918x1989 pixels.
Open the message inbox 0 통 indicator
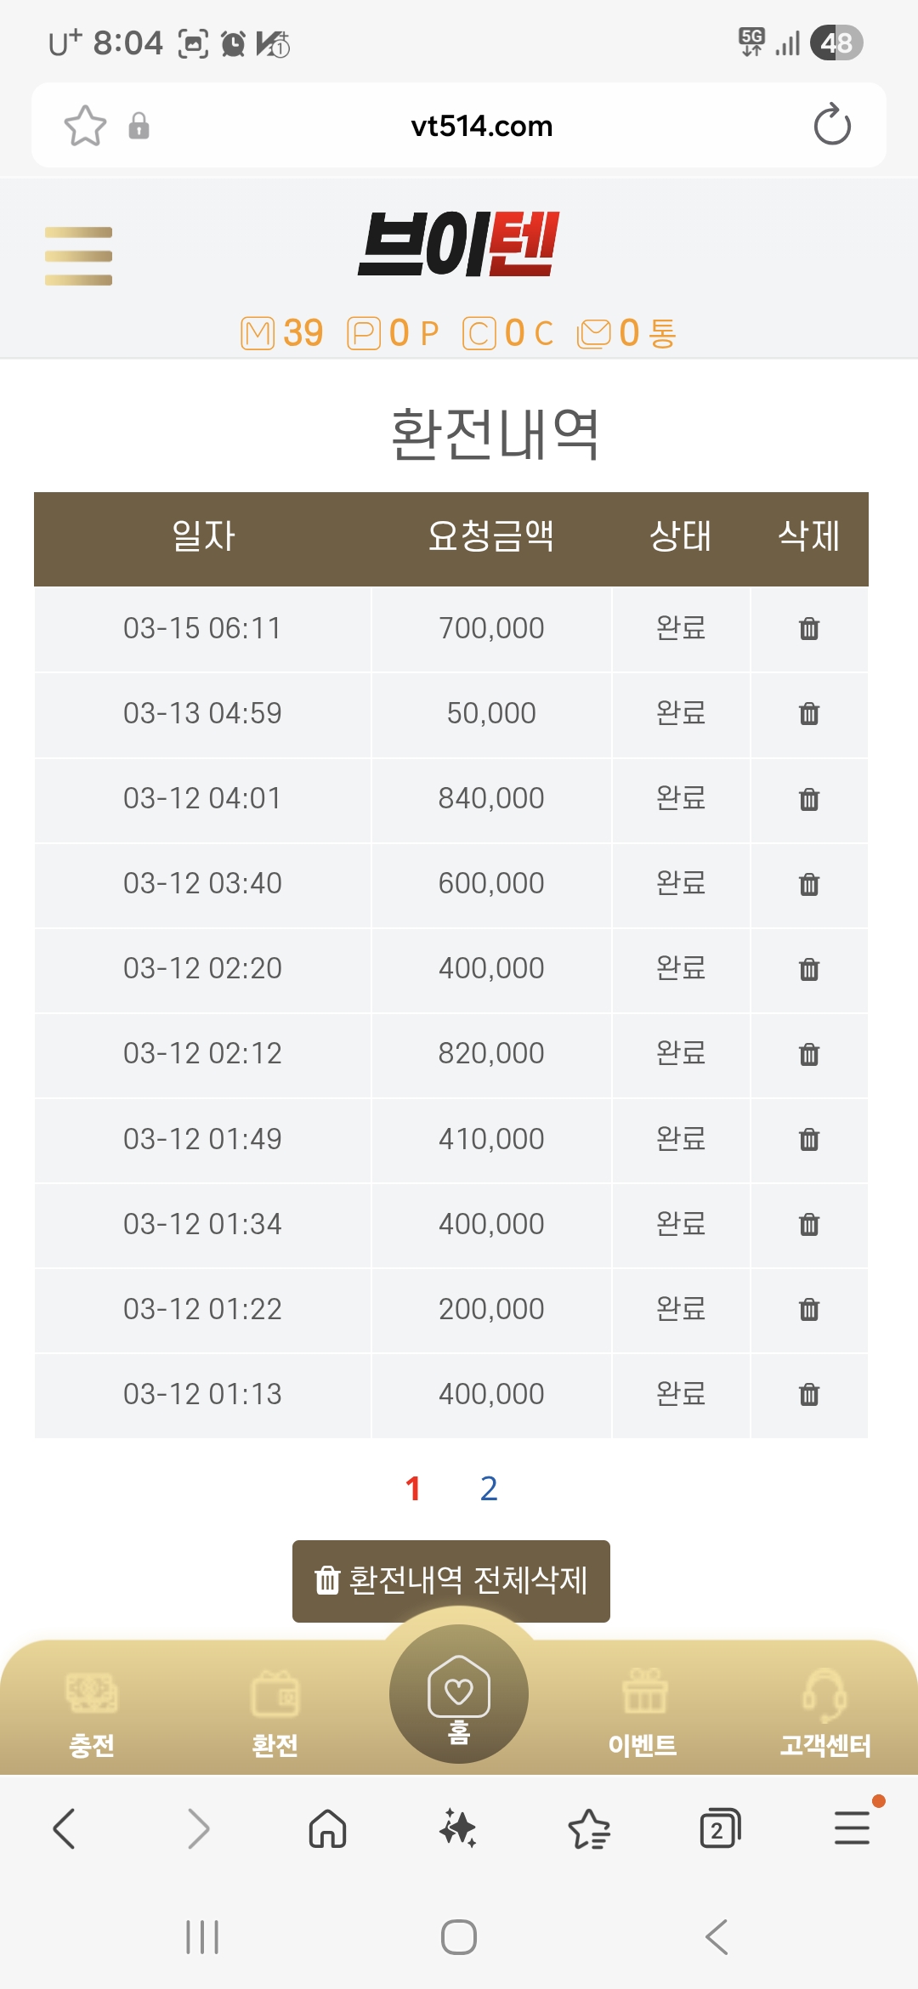[x=626, y=333]
